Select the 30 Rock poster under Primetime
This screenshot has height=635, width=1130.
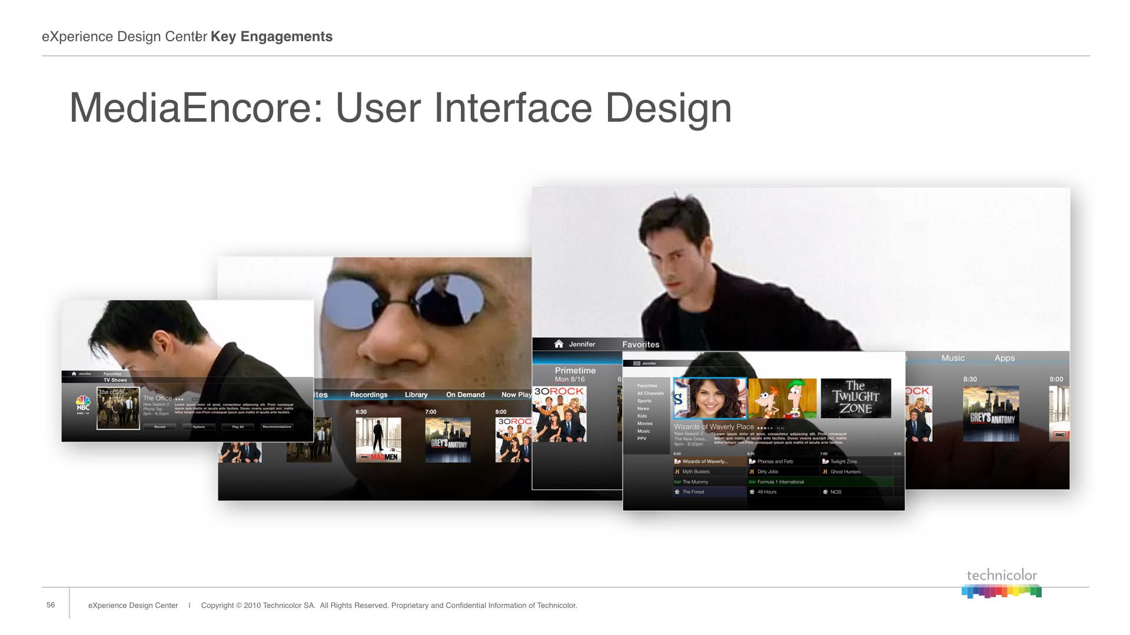click(x=560, y=414)
